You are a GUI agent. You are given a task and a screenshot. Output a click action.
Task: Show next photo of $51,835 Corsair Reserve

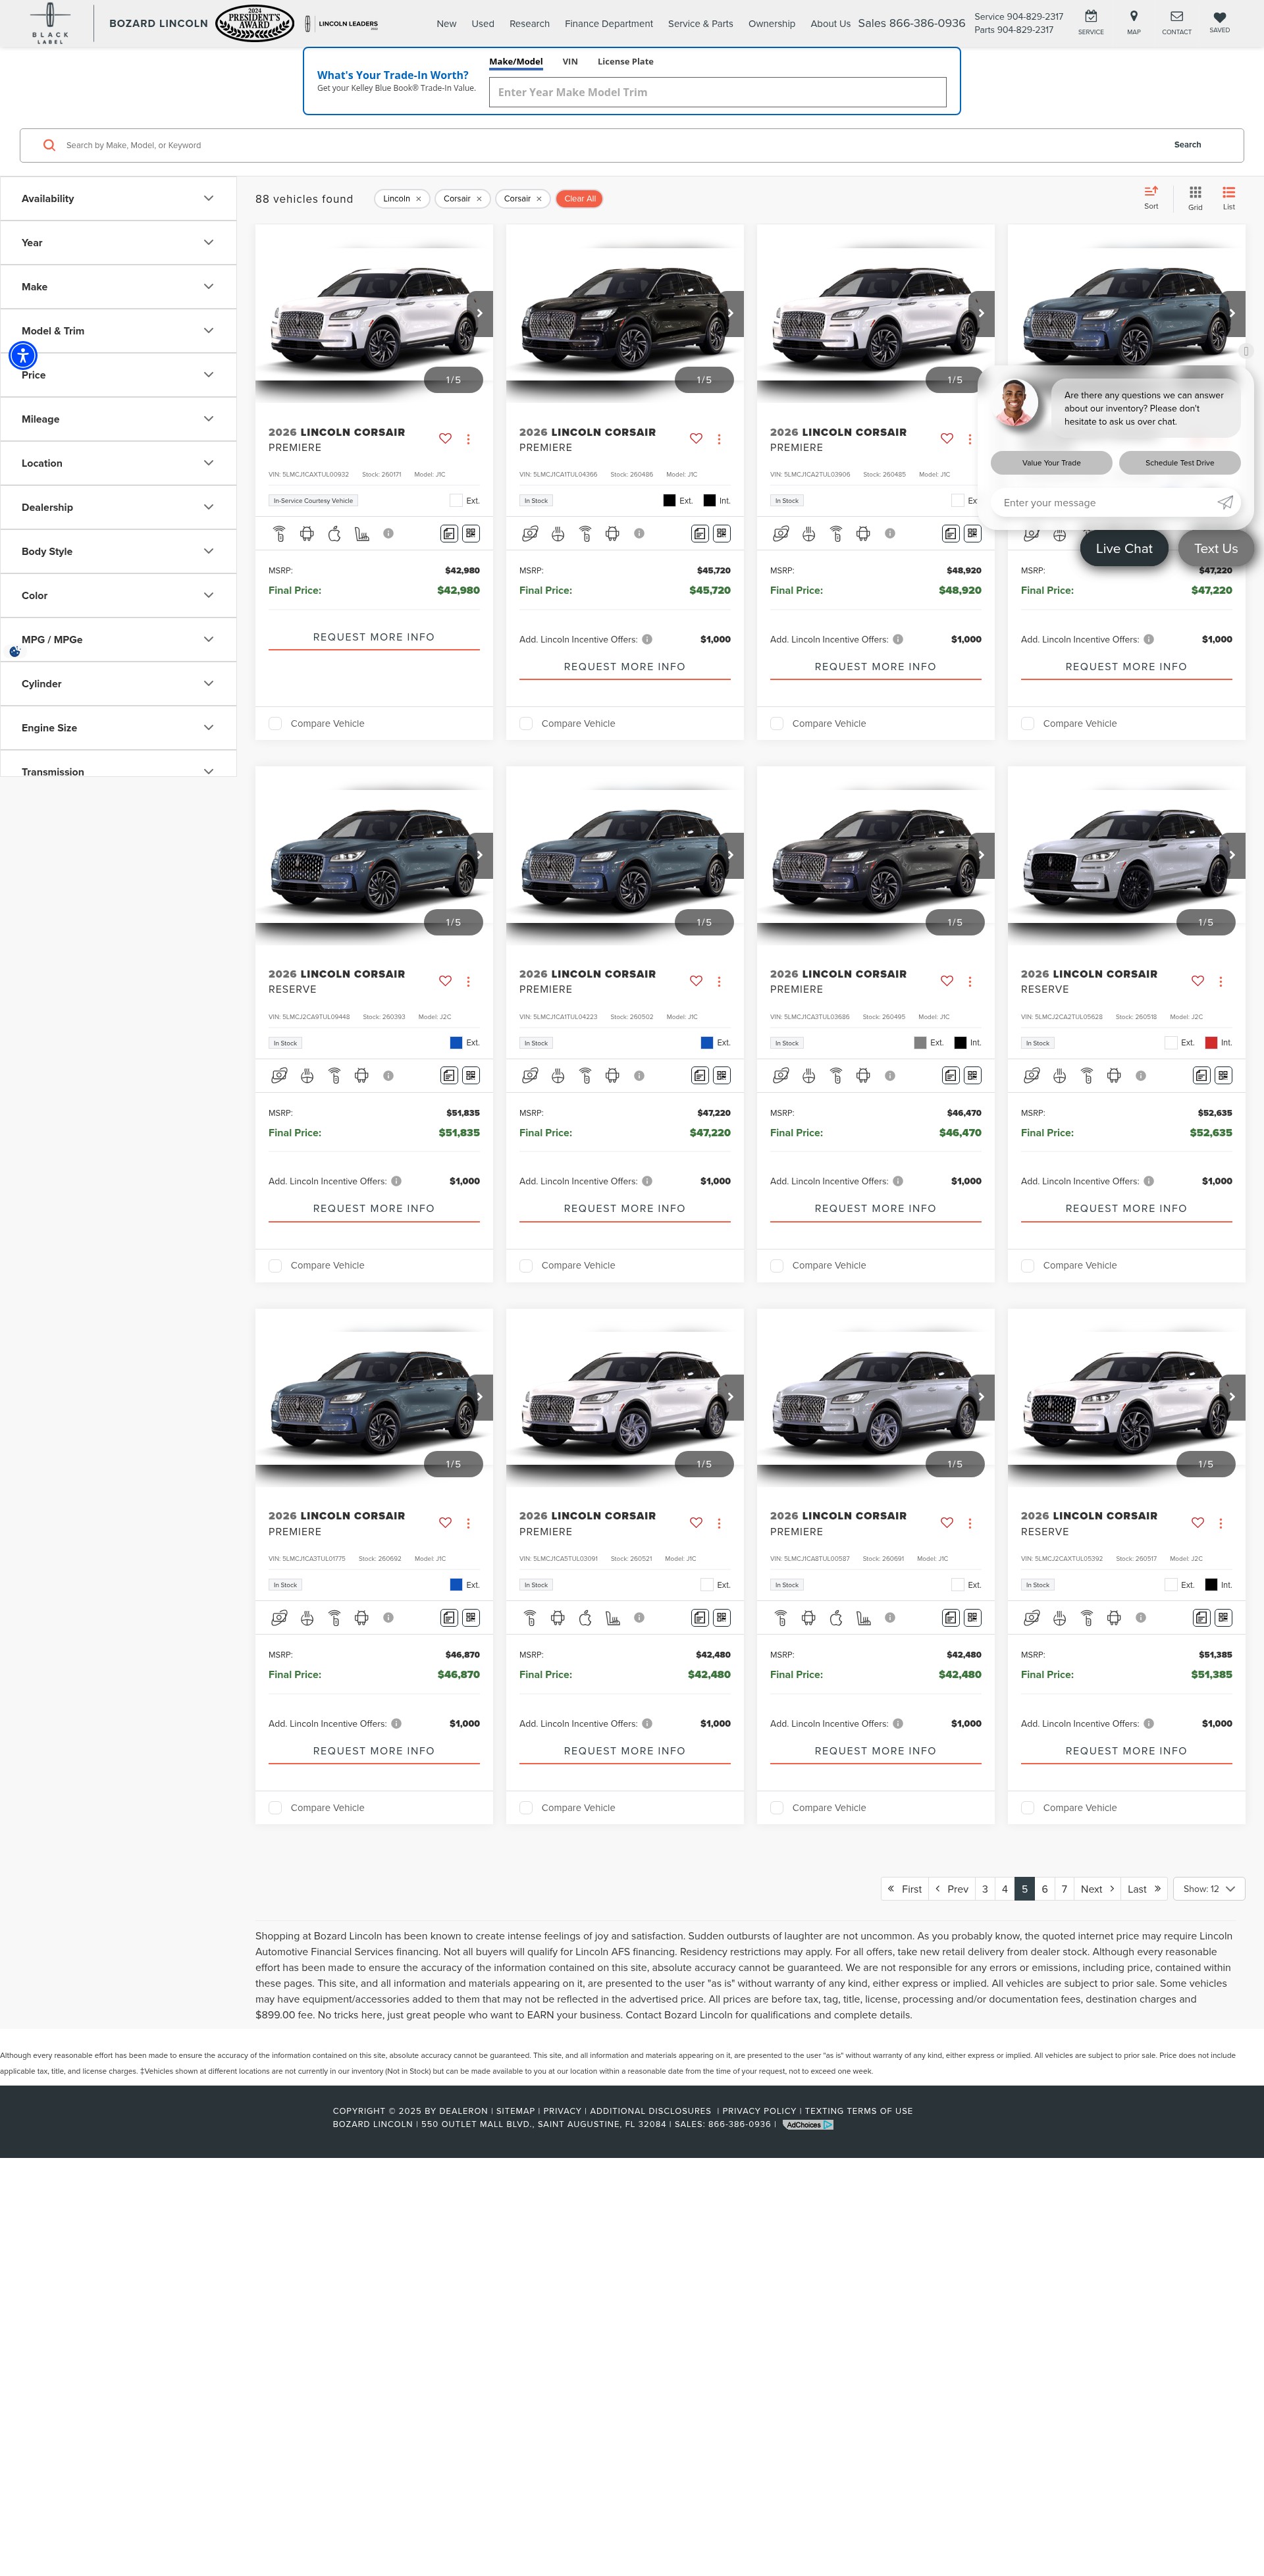pyautogui.click(x=480, y=855)
